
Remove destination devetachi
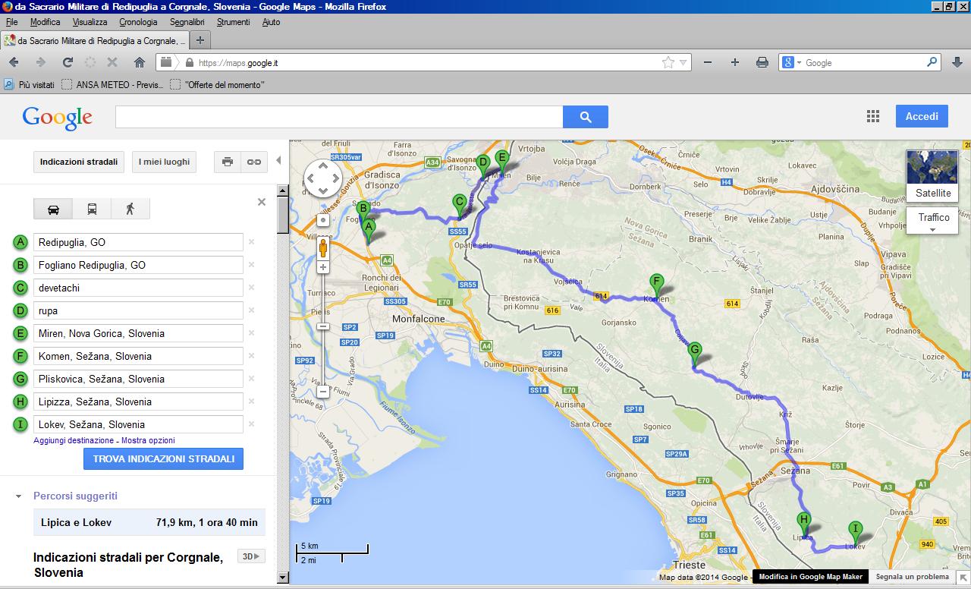coord(251,288)
